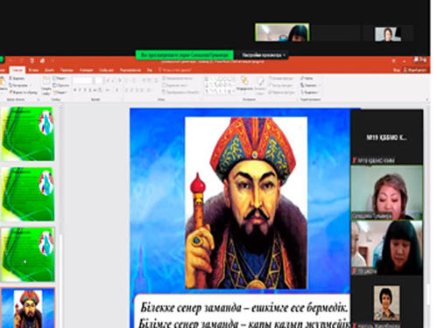Open the Переходы tab
This screenshot has width=437, height=328.
[67, 70]
